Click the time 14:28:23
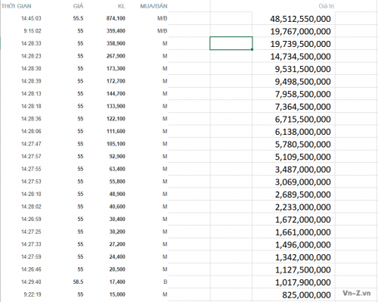The height and width of the screenshot is (302, 378). click(31, 56)
